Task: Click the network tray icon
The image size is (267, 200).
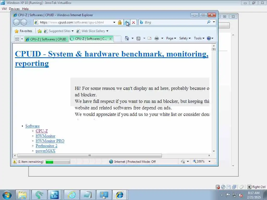Action: 234,195
